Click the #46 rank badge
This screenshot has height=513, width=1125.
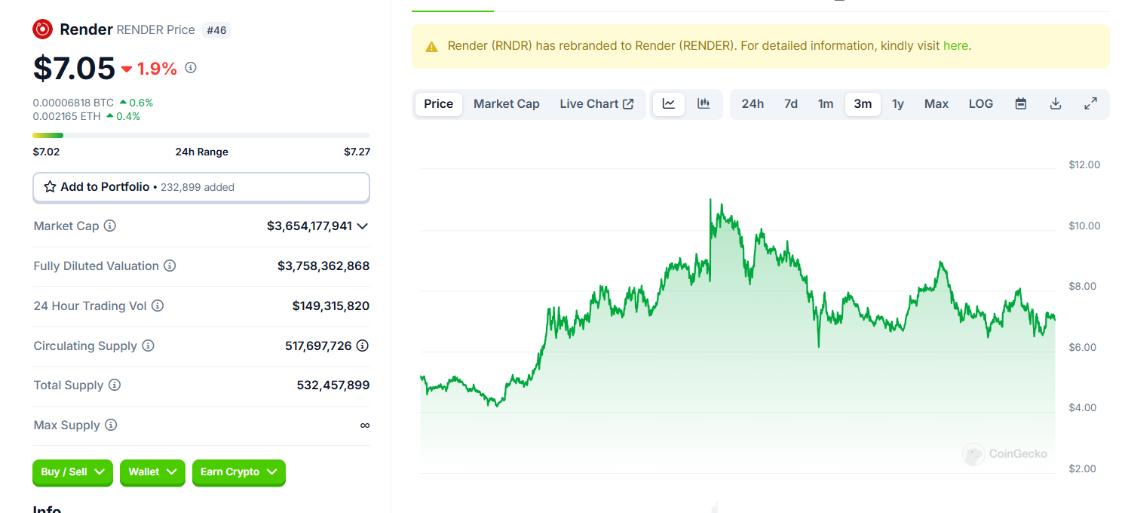point(216,30)
